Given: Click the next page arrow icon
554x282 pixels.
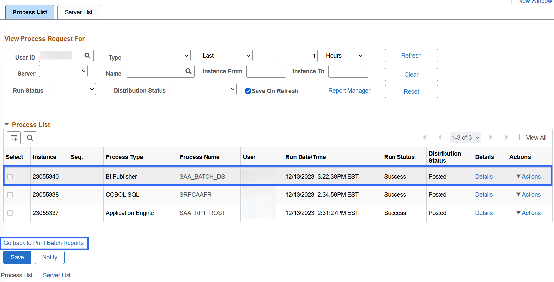Looking at the screenshot, I should point(491,137).
